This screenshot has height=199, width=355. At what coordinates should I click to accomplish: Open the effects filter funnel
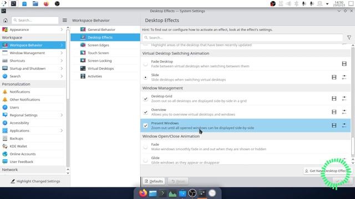349,38
